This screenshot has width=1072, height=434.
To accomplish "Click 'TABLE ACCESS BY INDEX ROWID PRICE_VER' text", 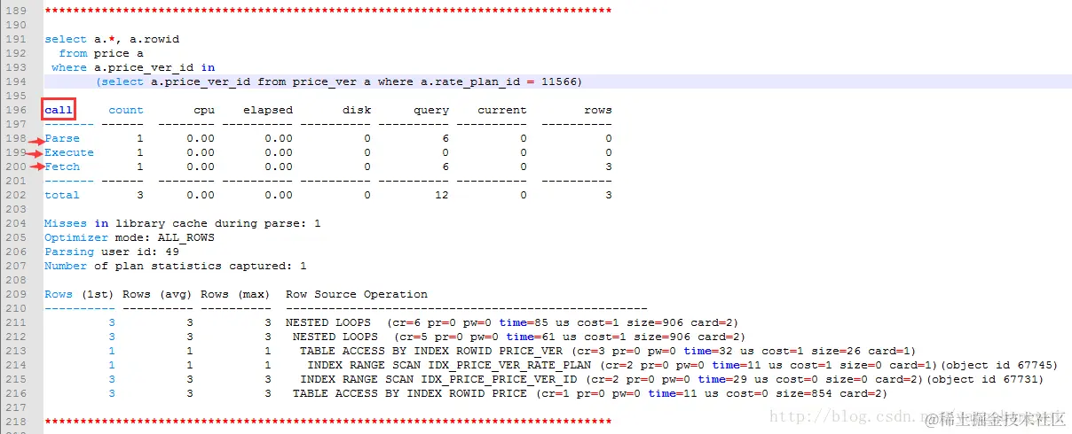I will (x=431, y=351).
